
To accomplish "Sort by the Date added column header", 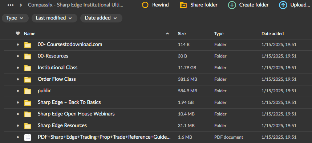I will (273, 34).
